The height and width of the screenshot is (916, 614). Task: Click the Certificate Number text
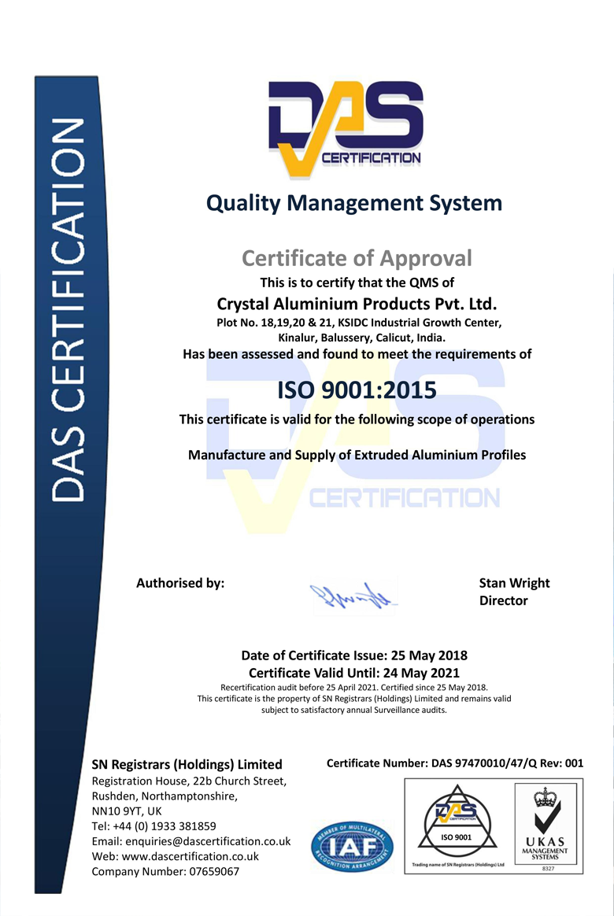[454, 763]
